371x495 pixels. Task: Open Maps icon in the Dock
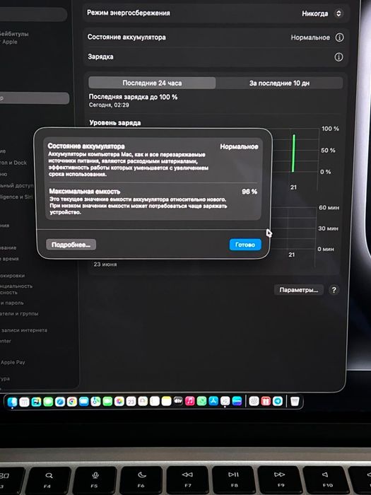[x=95, y=402]
